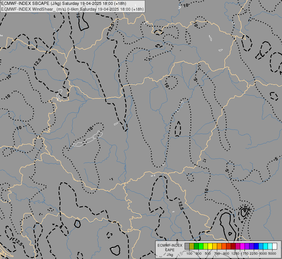Click the 900 tick value in legend
The height and width of the screenshot is (259, 282).
click(x=226, y=254)
